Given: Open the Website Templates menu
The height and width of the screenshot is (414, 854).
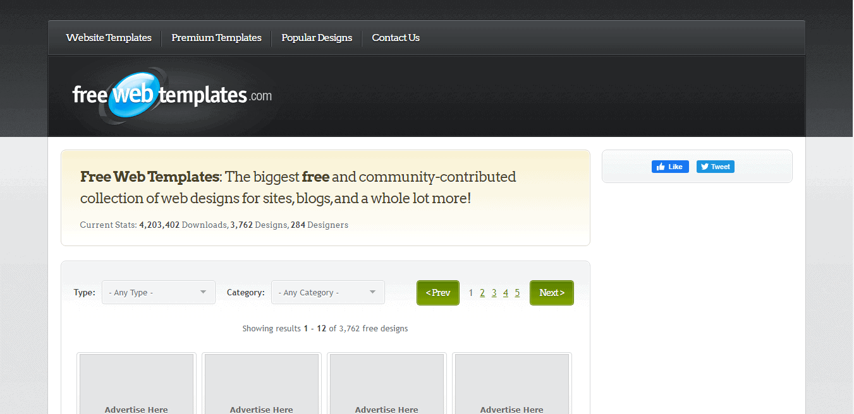Looking at the screenshot, I should pos(108,37).
